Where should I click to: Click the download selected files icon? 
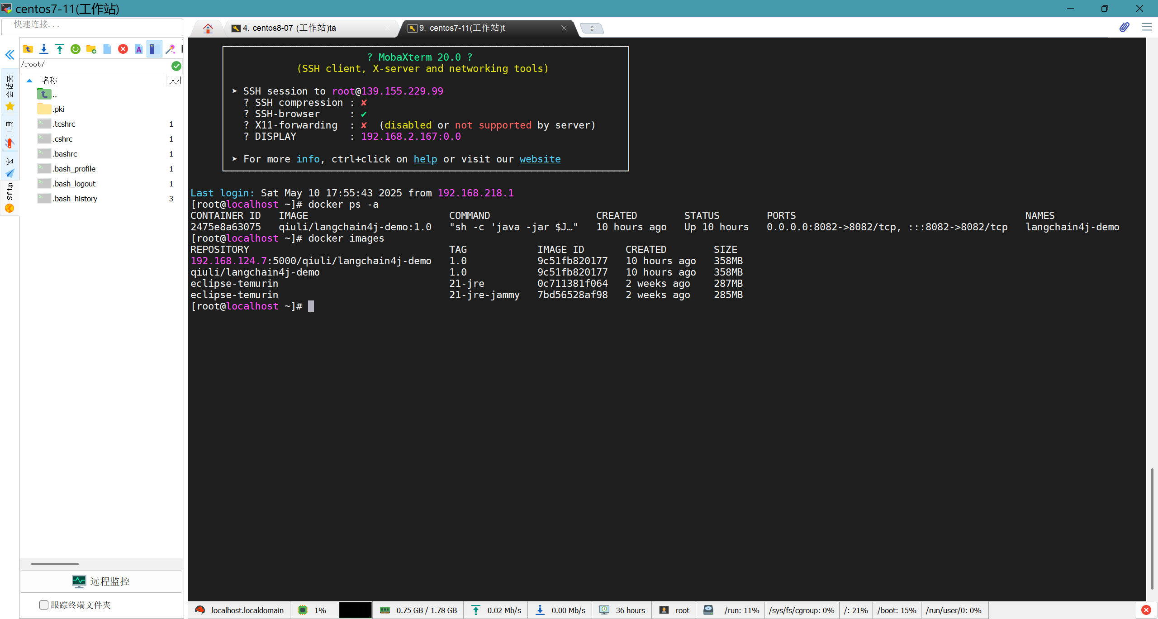point(44,49)
